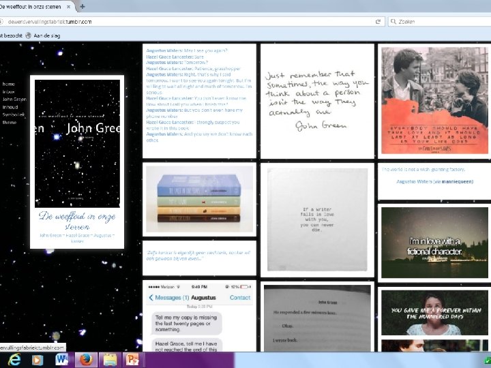Click Contact in the messages screenshot
This screenshot has height=368, width=491.
tap(240, 298)
